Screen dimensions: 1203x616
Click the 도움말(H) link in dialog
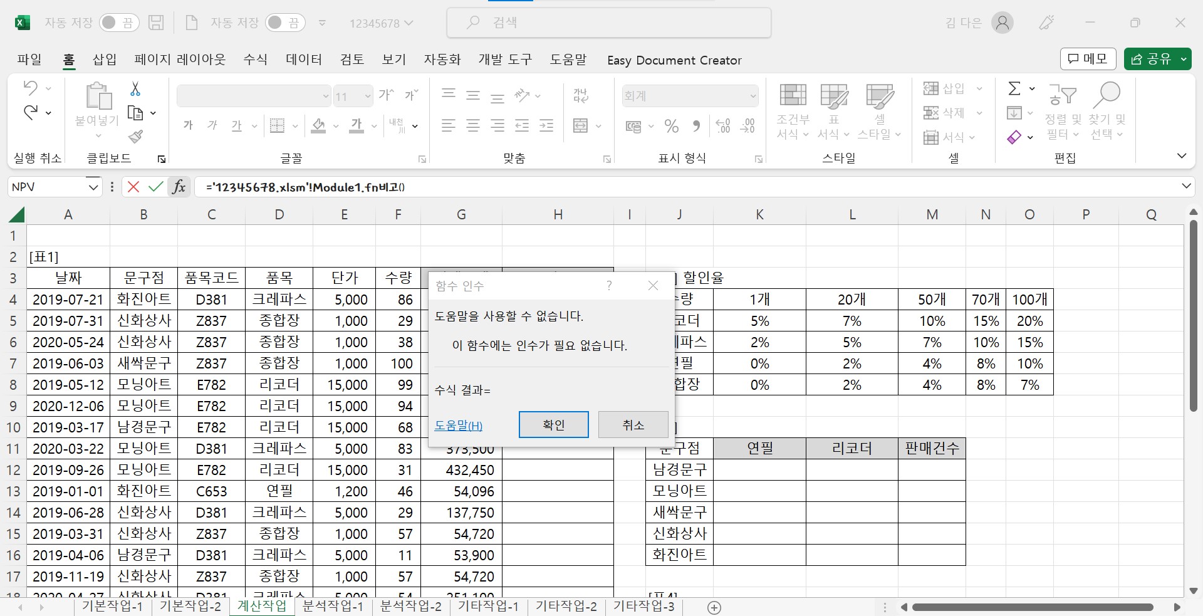tap(458, 425)
